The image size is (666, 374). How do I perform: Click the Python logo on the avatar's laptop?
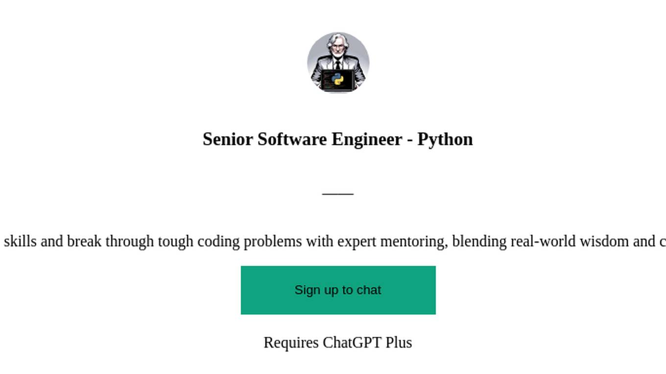point(337,80)
